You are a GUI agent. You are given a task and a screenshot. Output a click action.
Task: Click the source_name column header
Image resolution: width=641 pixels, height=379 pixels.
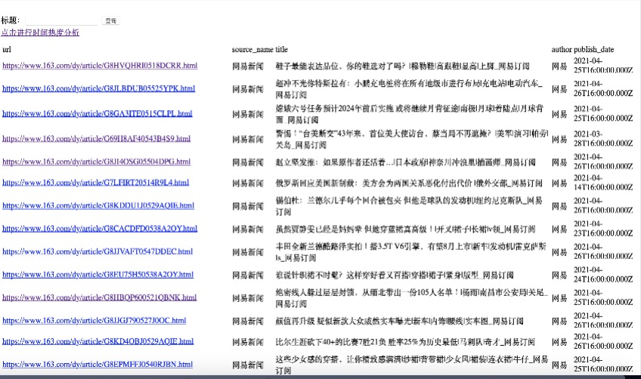pos(252,49)
